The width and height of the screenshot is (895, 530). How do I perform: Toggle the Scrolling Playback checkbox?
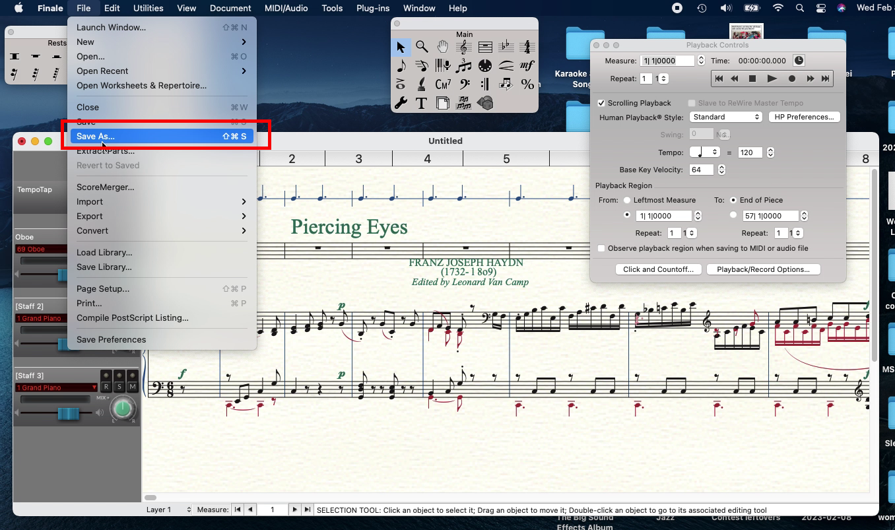click(x=601, y=103)
